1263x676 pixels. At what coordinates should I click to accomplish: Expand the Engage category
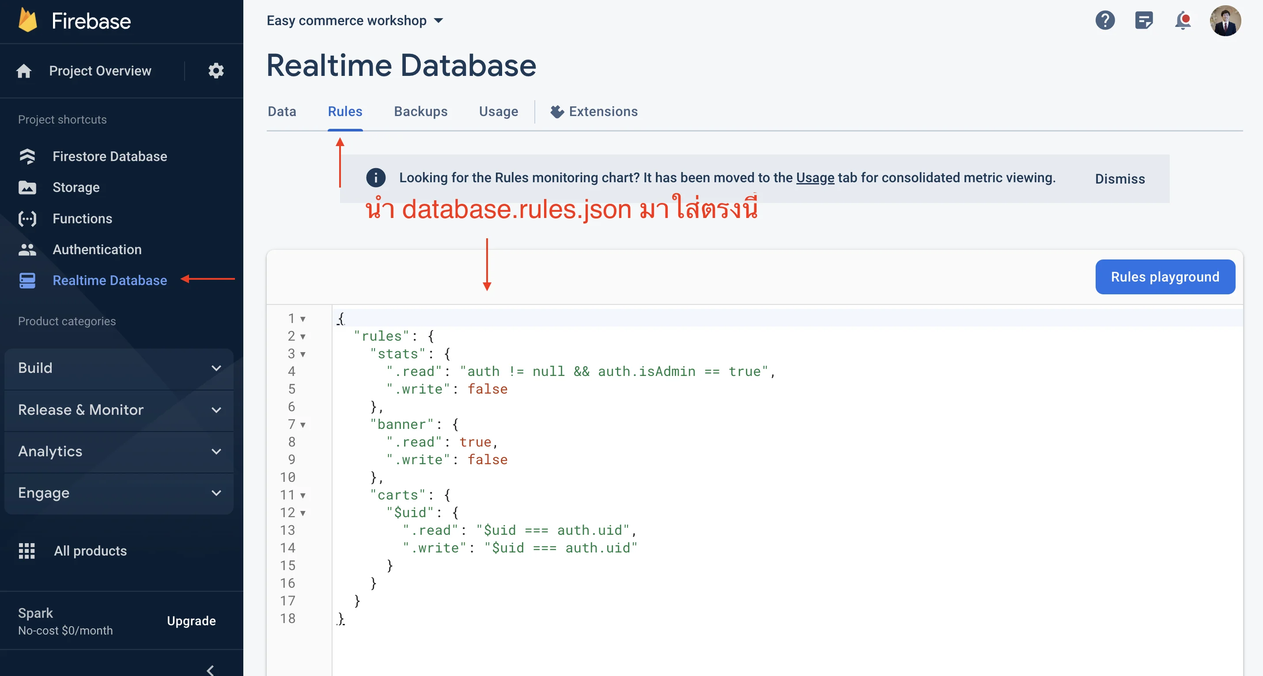(119, 493)
